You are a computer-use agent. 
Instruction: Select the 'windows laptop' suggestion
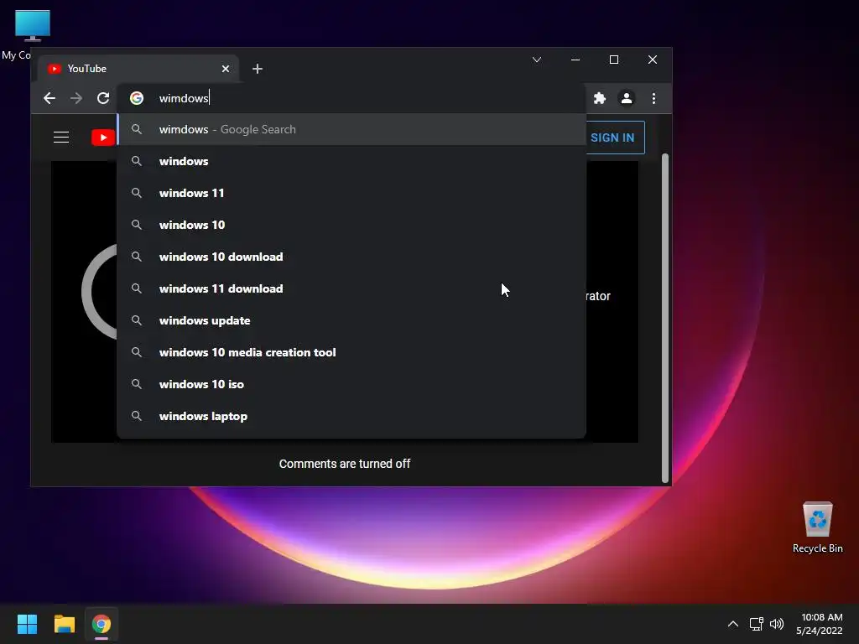351,416
